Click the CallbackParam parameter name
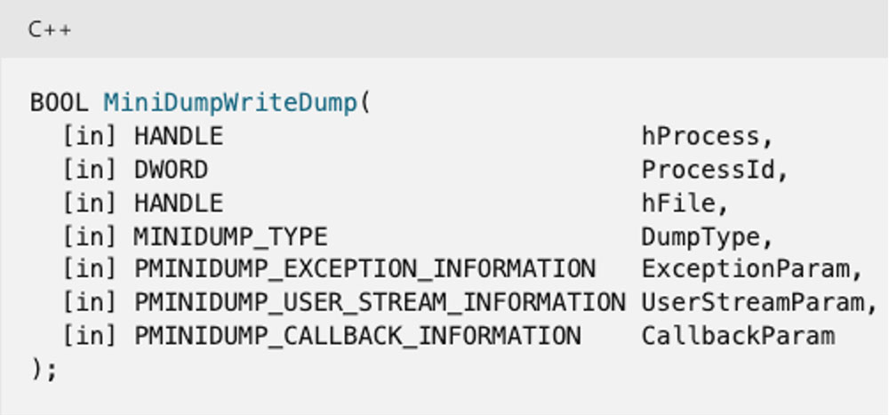 [x=738, y=336]
